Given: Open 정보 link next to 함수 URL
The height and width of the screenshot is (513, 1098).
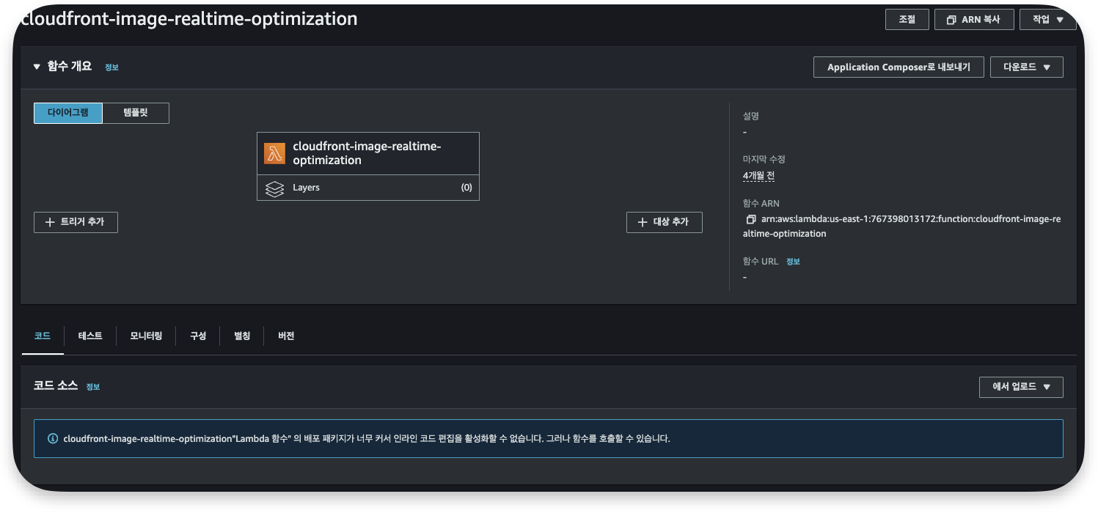Looking at the screenshot, I should (x=793, y=262).
